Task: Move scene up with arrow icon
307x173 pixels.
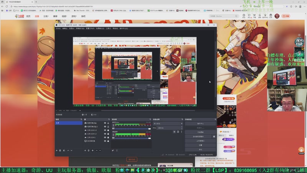Action: (68, 150)
